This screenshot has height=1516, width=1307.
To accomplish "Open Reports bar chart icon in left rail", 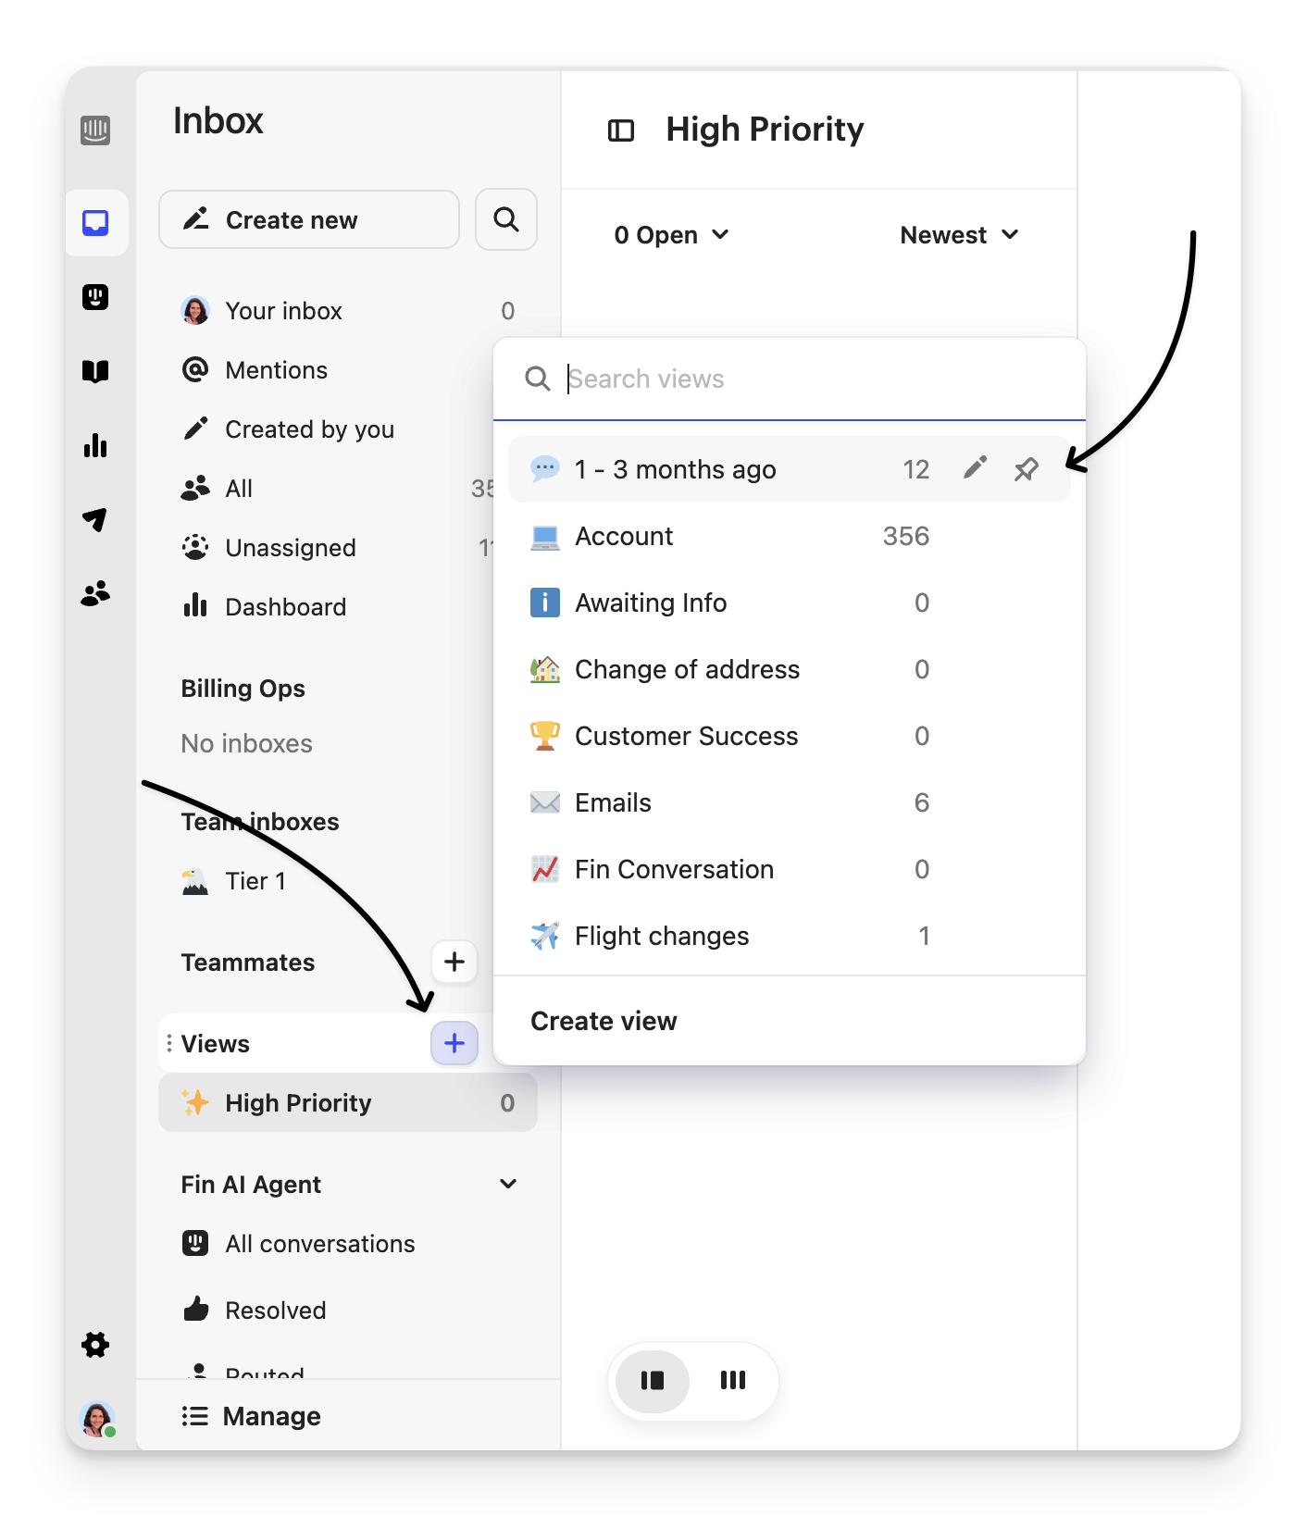I will pos(95,446).
